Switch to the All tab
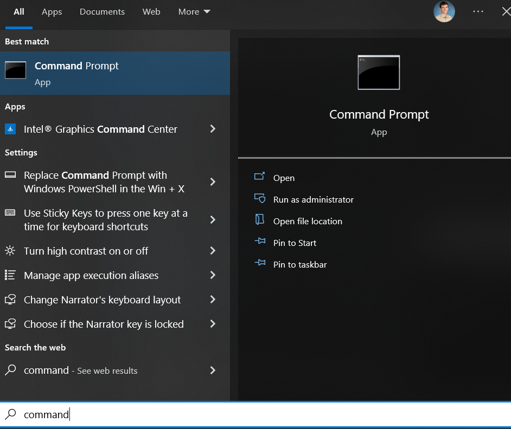This screenshot has width=511, height=429. [19, 12]
